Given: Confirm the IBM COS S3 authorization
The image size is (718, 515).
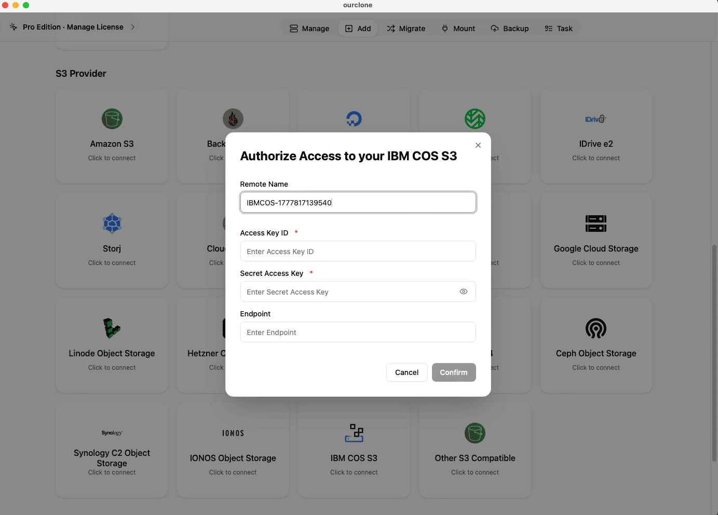Looking at the screenshot, I should (x=454, y=372).
